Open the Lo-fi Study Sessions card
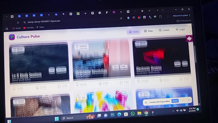 [39, 64]
